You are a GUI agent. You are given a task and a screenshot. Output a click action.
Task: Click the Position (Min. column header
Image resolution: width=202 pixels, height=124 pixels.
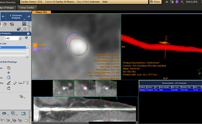point(187,87)
